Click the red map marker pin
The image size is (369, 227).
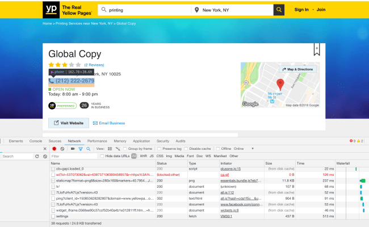(280, 85)
